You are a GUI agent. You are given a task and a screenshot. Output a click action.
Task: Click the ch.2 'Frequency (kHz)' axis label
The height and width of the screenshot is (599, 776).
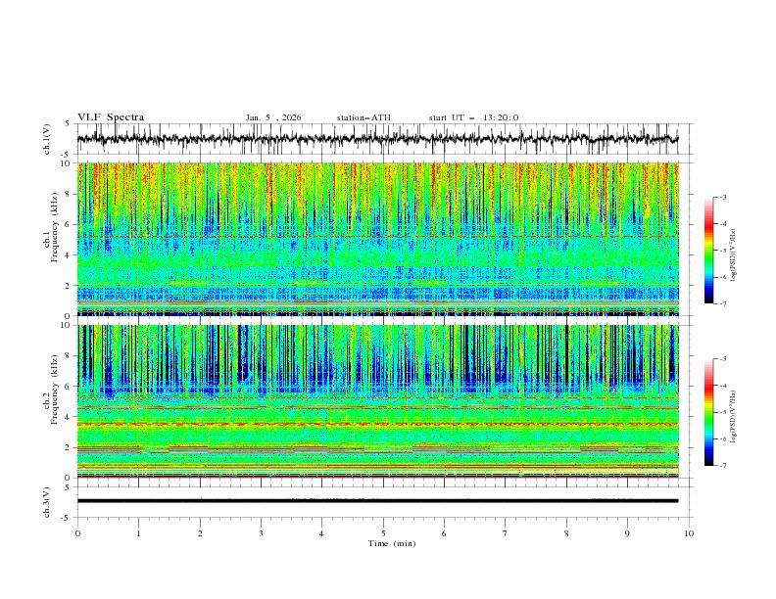pos(54,390)
